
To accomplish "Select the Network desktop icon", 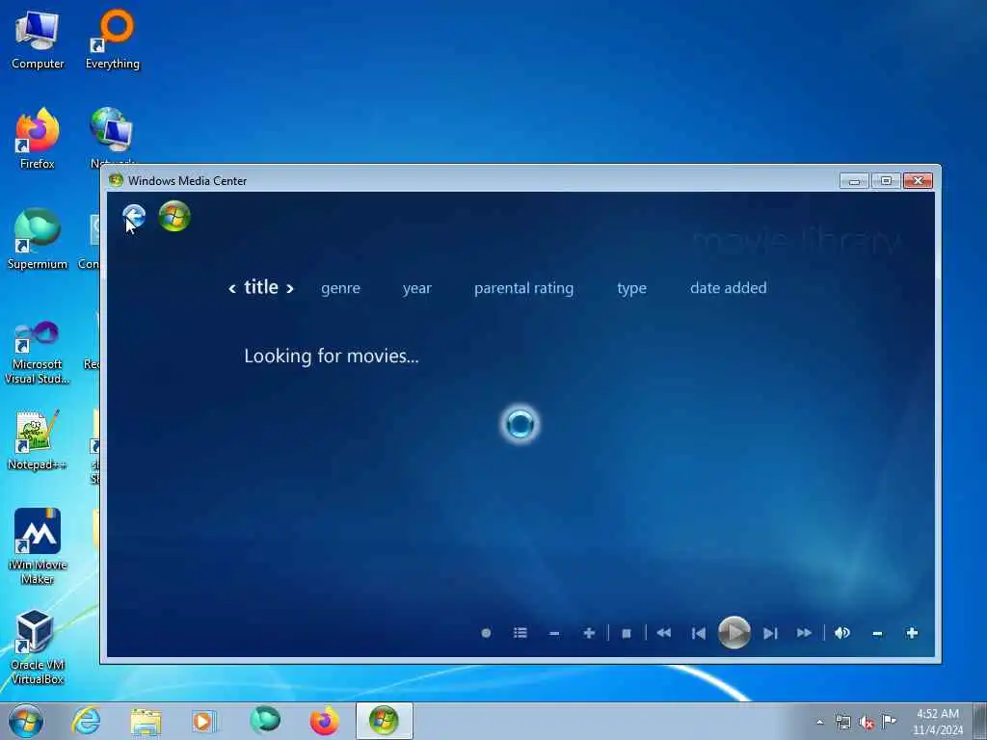I will pyautogui.click(x=112, y=135).
